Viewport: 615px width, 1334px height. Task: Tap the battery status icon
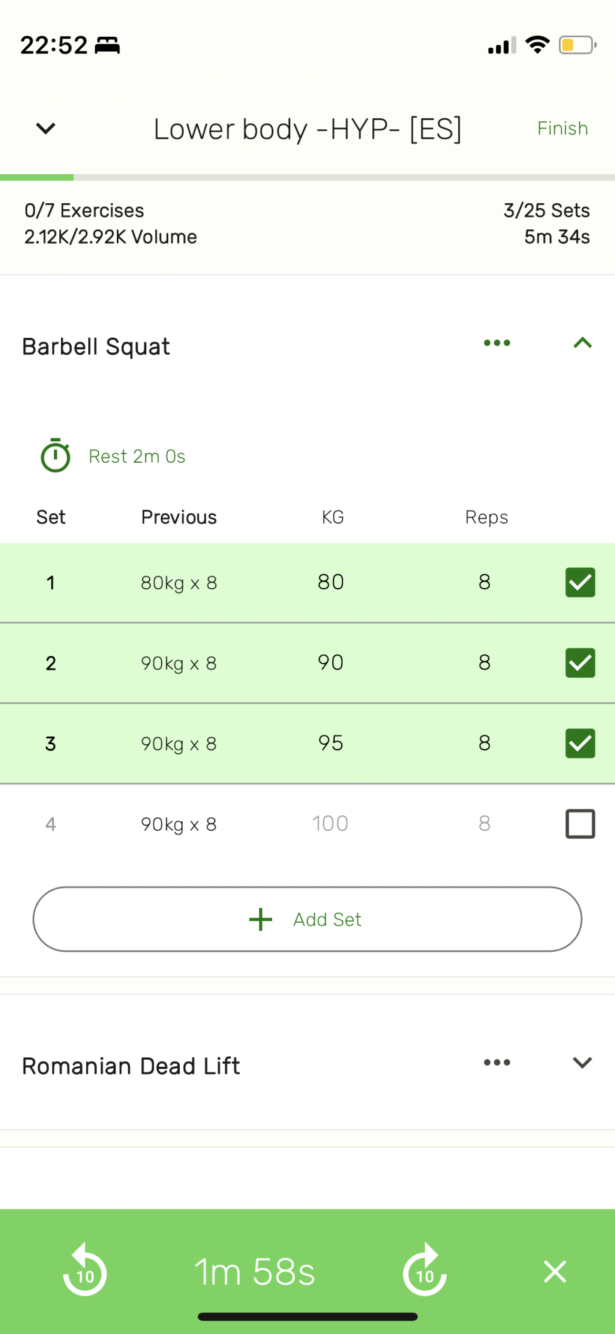(x=577, y=45)
